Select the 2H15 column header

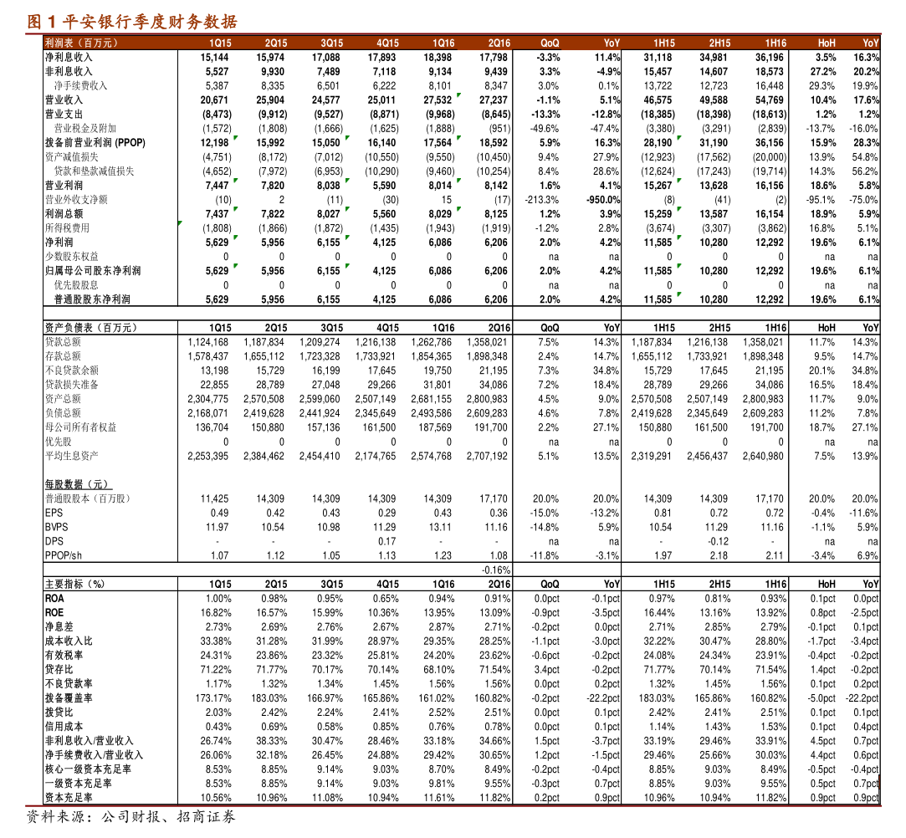[719, 43]
